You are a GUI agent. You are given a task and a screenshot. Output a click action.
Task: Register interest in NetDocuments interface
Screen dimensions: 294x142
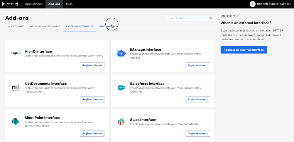point(92,99)
